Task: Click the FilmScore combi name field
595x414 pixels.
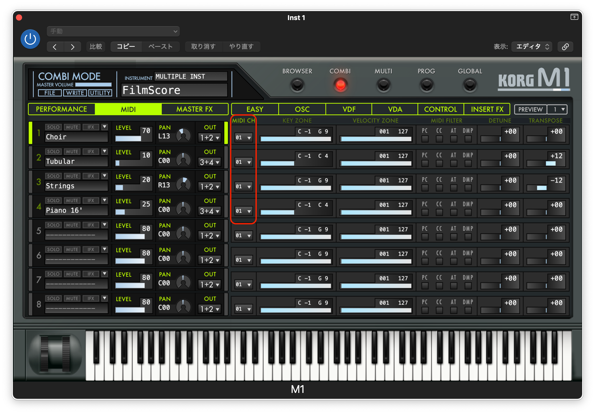Action: pos(174,90)
